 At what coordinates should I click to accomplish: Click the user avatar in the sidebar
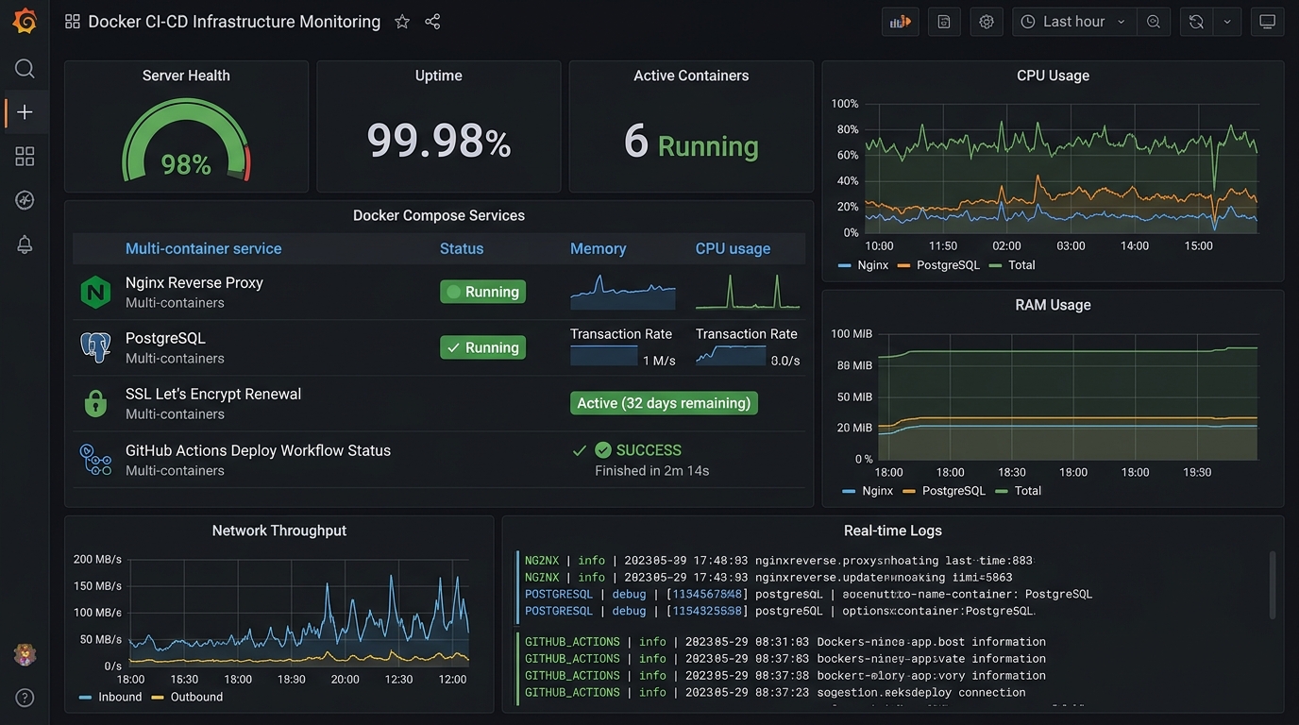(x=25, y=653)
